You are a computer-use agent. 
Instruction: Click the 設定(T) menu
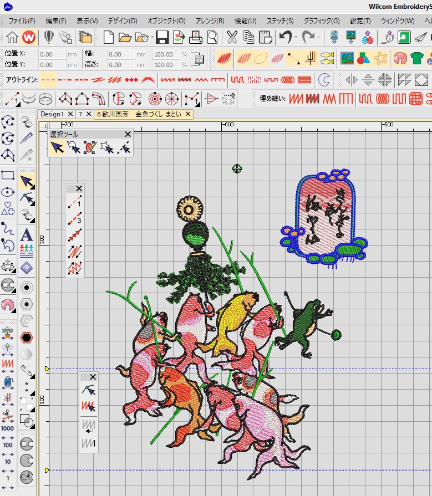click(360, 21)
